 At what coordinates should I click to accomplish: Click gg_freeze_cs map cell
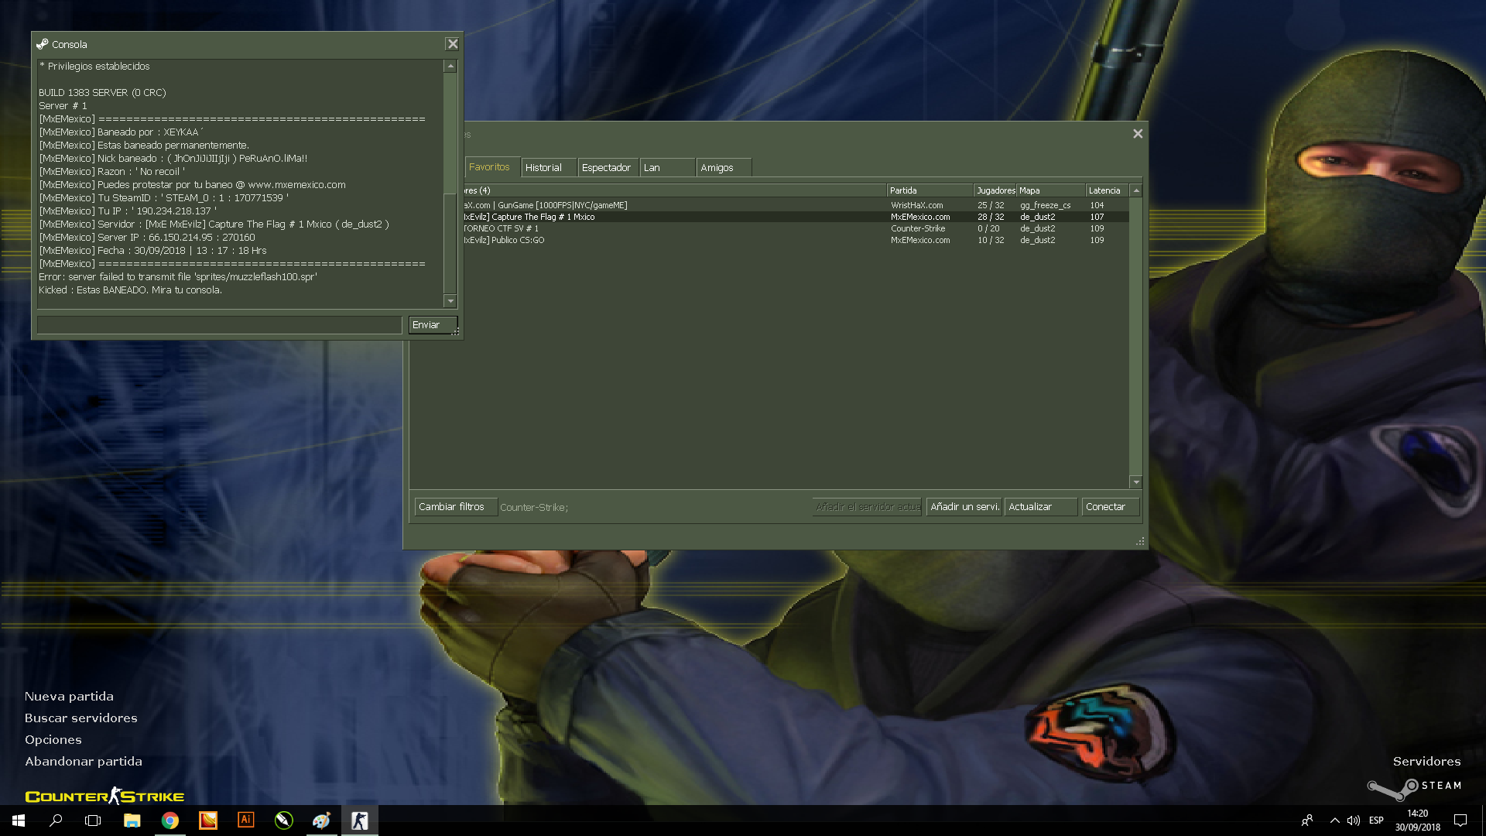click(x=1045, y=205)
